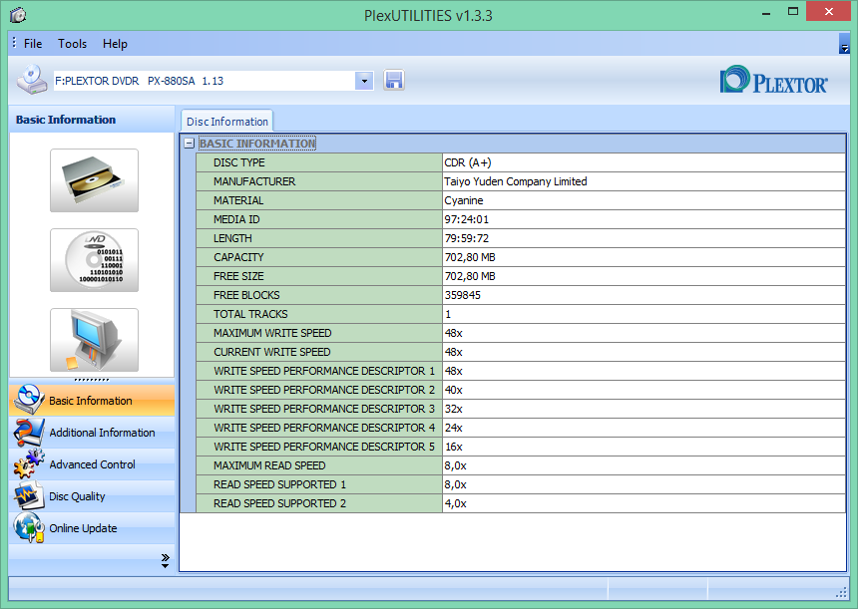858x609 pixels.
Task: Open the Additional Information sidebar icon
Action: (x=29, y=433)
